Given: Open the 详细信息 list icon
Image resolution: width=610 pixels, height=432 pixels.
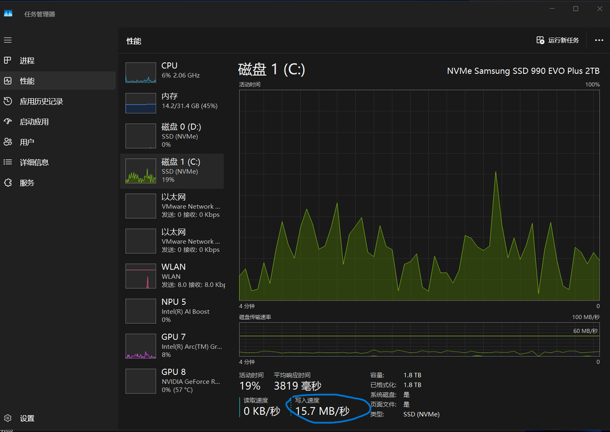Looking at the screenshot, I should 8,162.
